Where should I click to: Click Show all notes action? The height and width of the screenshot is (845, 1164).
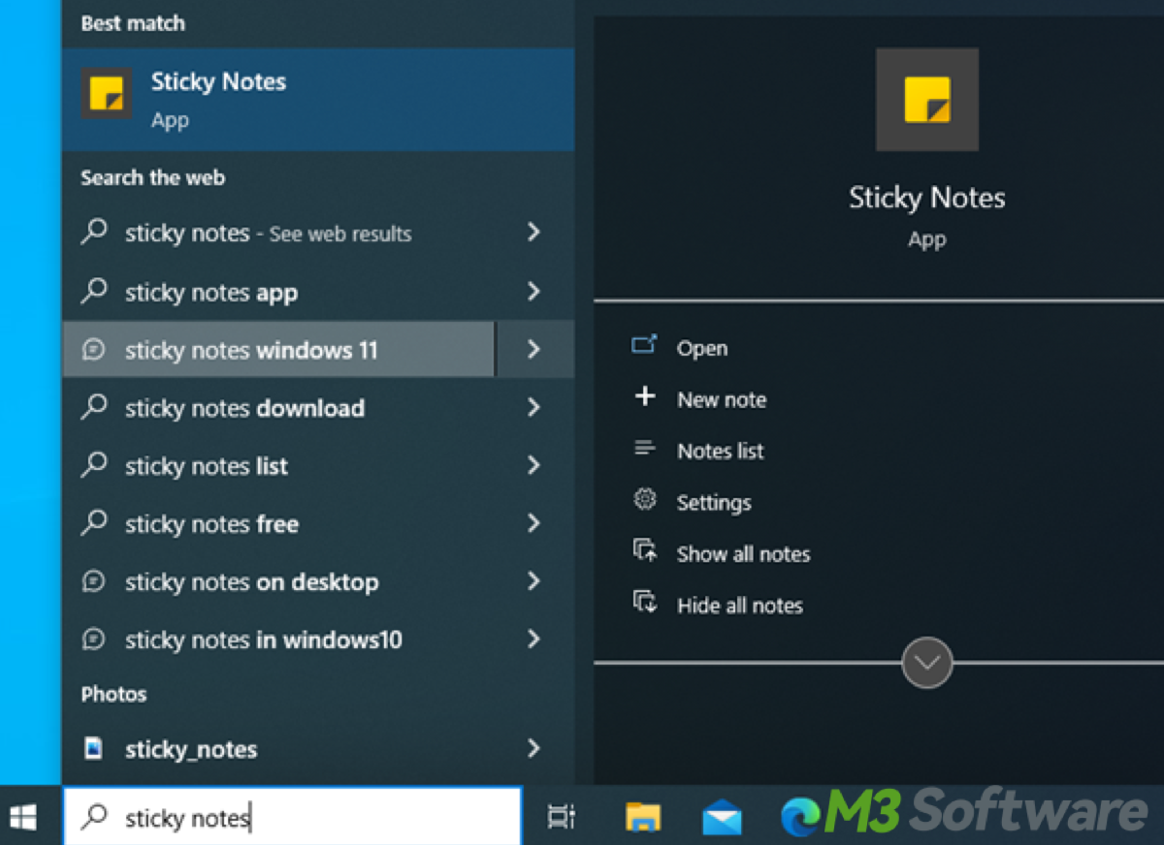click(743, 554)
